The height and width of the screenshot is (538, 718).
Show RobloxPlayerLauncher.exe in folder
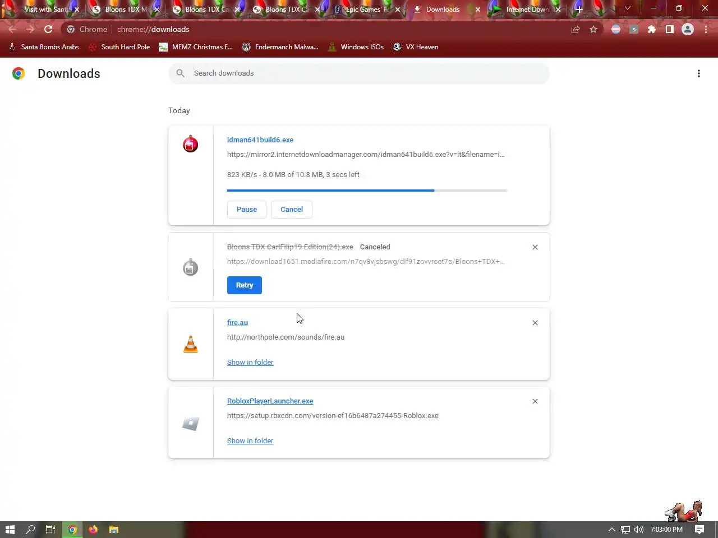[250, 441]
